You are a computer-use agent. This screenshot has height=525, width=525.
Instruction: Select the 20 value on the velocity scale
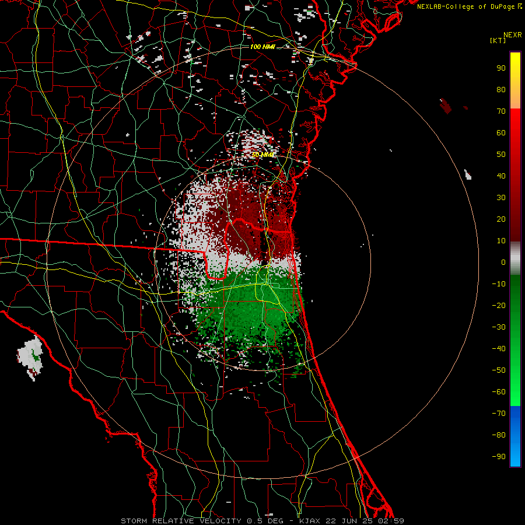pyautogui.click(x=501, y=219)
